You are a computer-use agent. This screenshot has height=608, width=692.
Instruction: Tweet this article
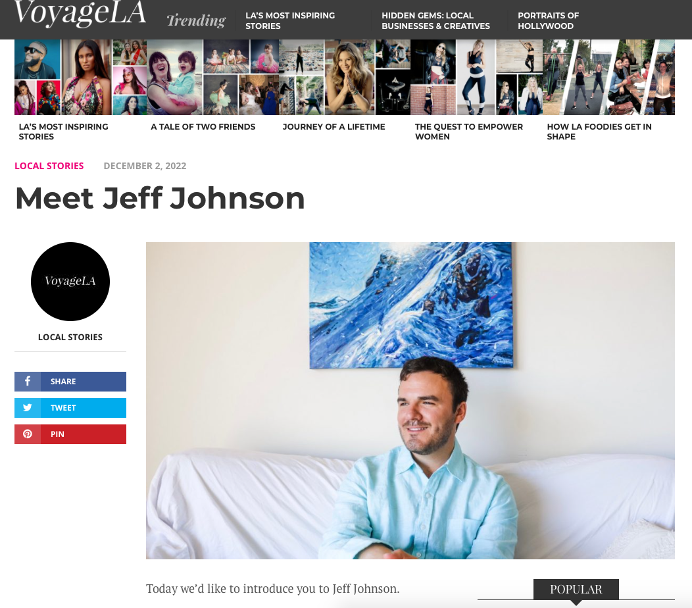pos(70,408)
